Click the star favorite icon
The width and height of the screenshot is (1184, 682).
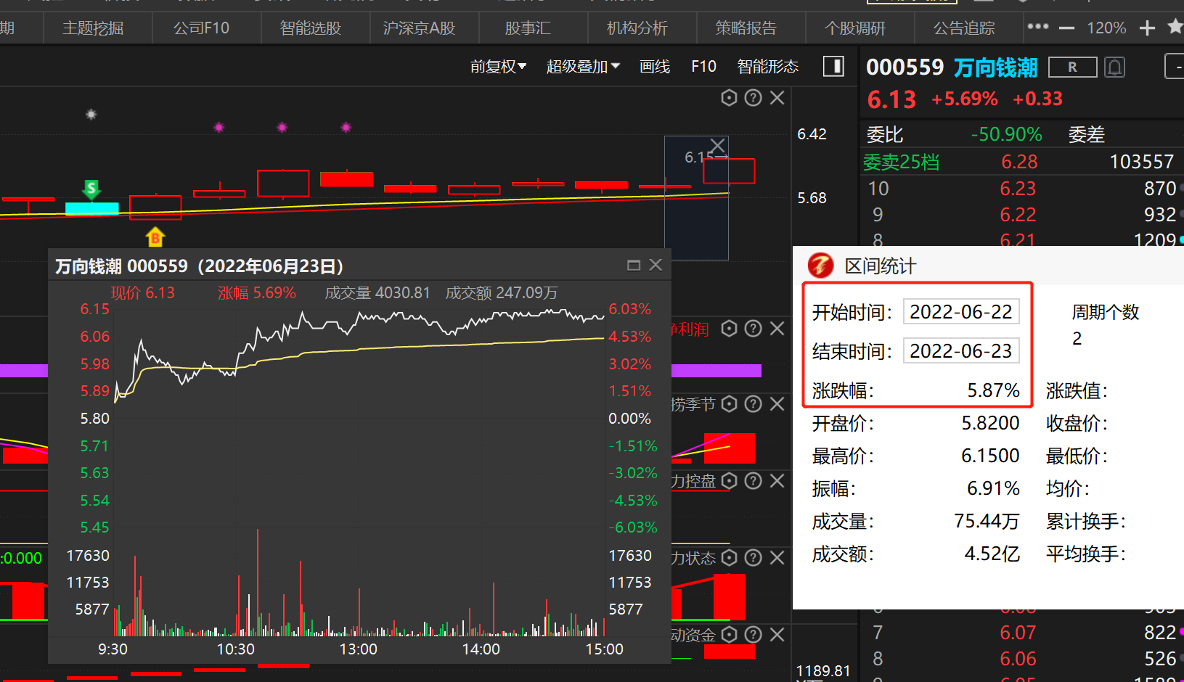1175,27
